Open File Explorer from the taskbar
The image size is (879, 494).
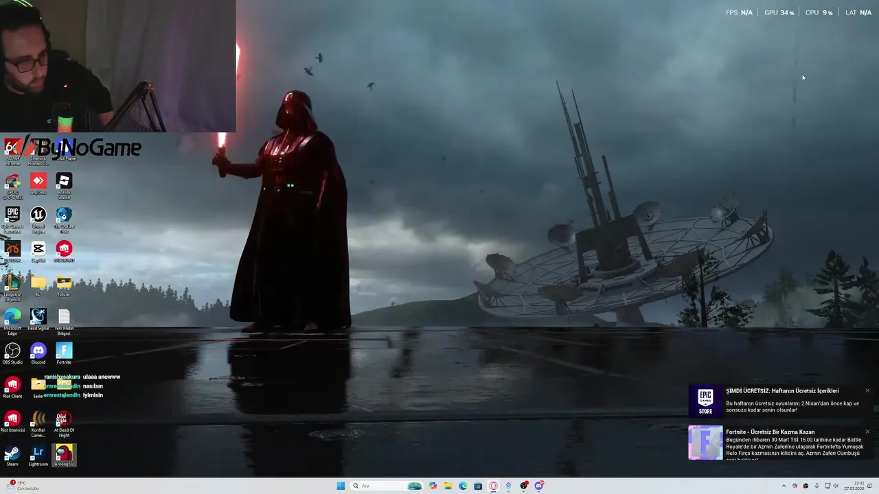[448, 486]
